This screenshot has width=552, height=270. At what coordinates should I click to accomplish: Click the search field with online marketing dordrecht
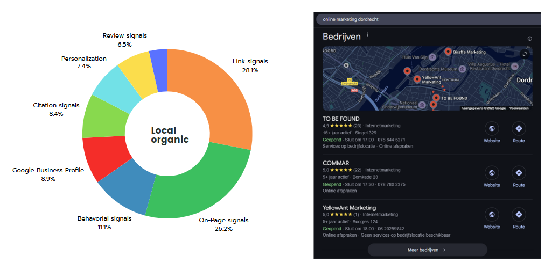429,19
